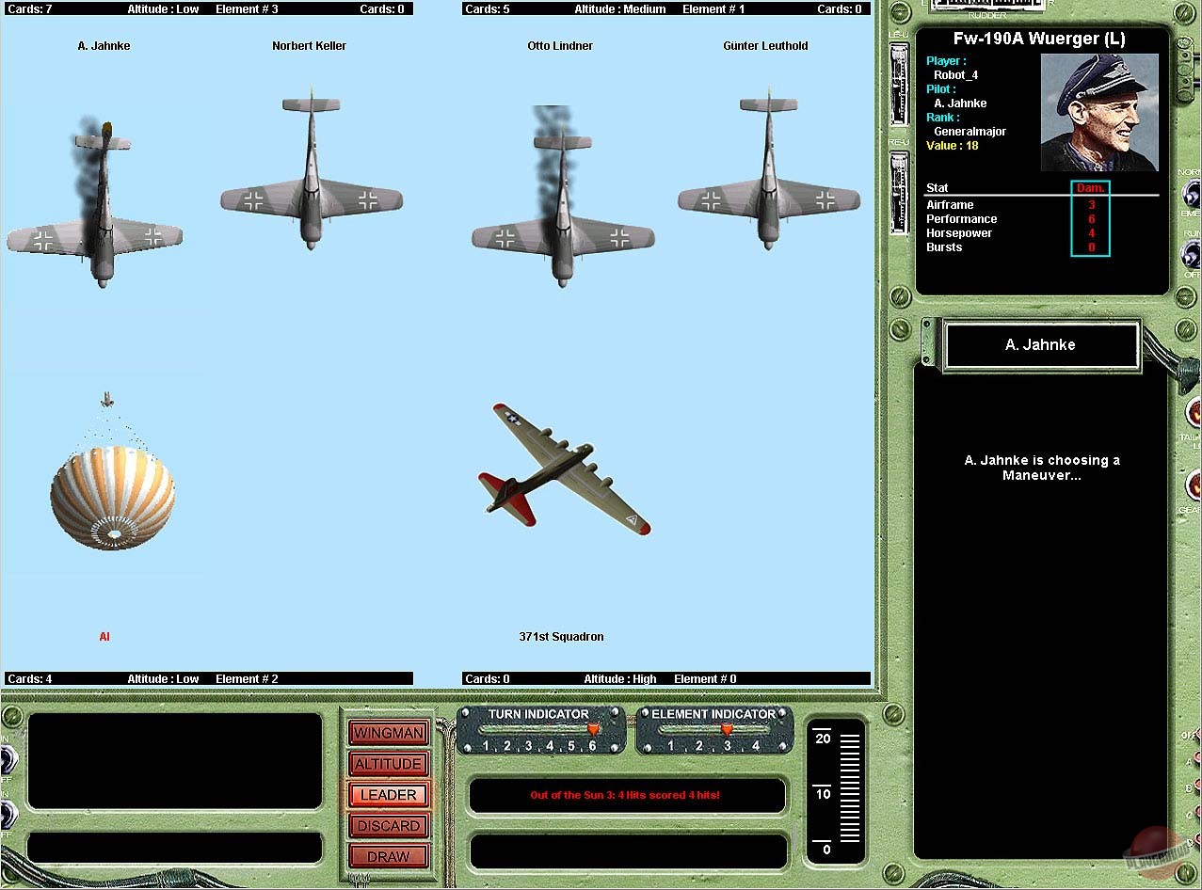
Task: Click the Element Indicator slider marker
Action: pos(726,730)
